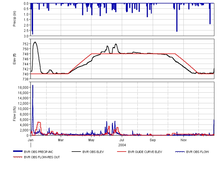
Task: Select the BVR OBS ELEV legend label
Action: click(93, 152)
